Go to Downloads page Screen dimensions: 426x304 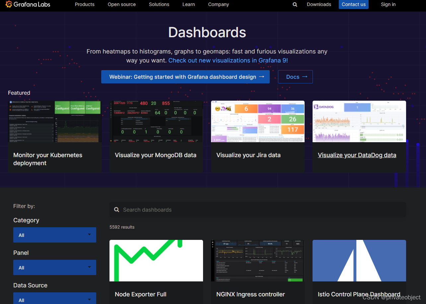319,4
